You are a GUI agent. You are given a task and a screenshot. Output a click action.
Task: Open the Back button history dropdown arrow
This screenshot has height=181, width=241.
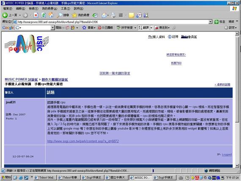pos(20,15)
